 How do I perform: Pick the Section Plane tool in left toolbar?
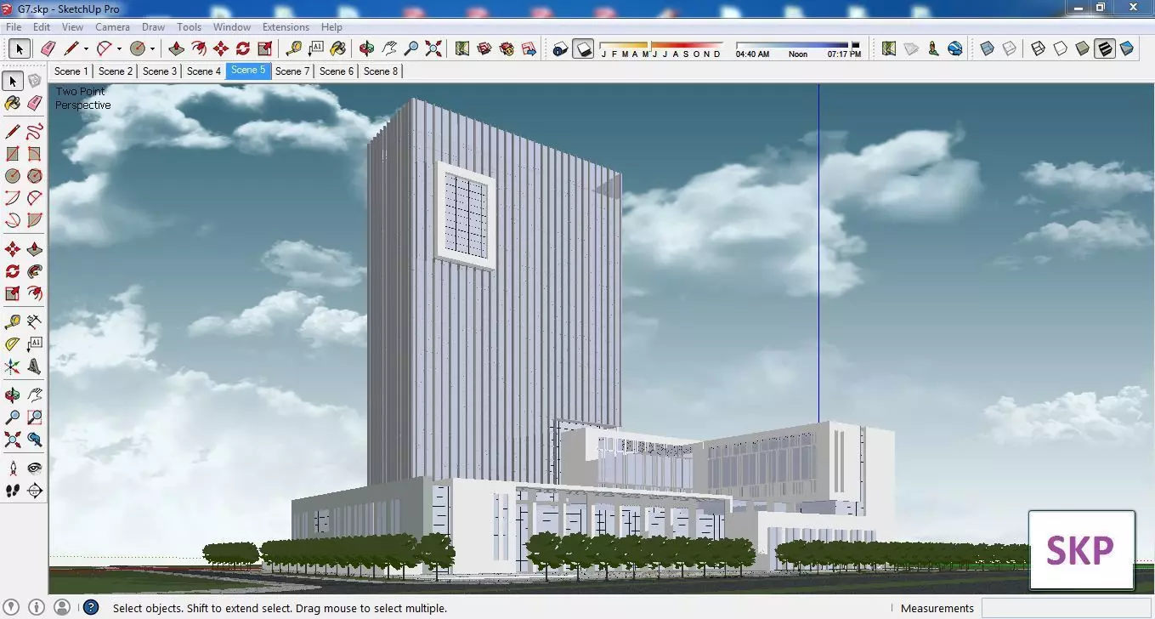[x=34, y=491]
